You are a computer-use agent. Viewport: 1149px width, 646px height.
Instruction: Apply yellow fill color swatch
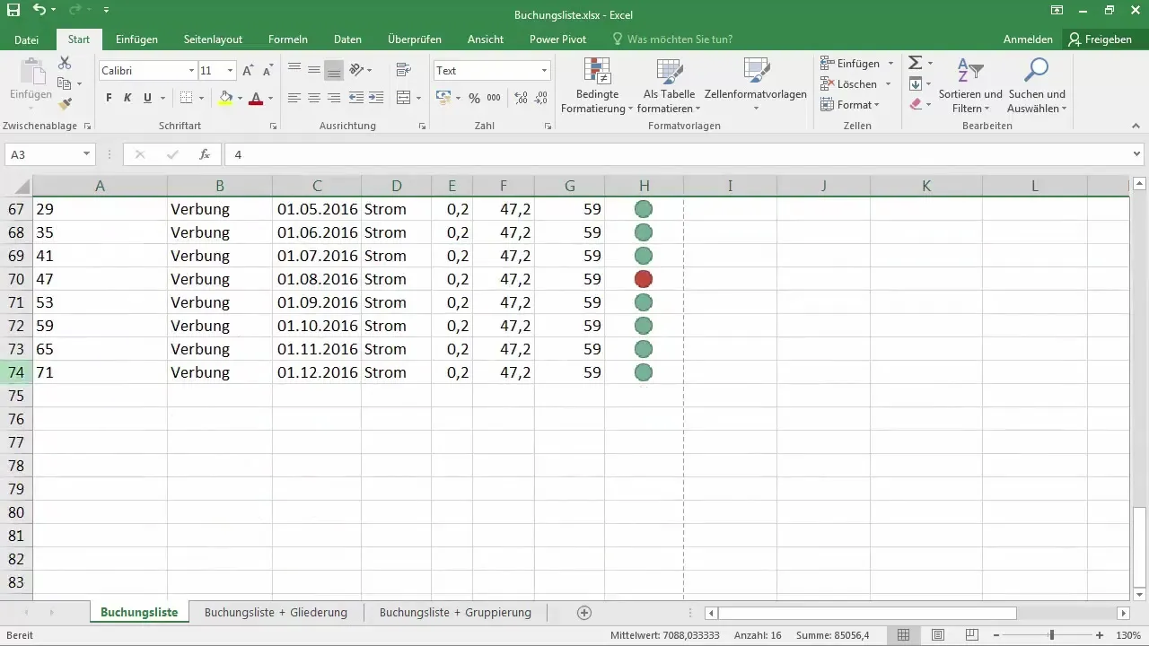tap(226, 99)
